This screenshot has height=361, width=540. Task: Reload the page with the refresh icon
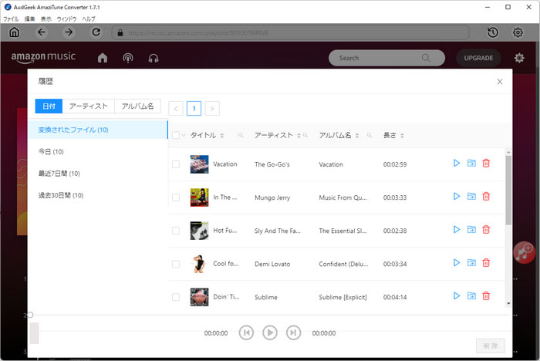click(x=96, y=32)
